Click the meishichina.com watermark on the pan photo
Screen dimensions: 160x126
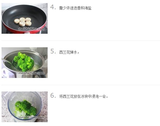click(31, 29)
